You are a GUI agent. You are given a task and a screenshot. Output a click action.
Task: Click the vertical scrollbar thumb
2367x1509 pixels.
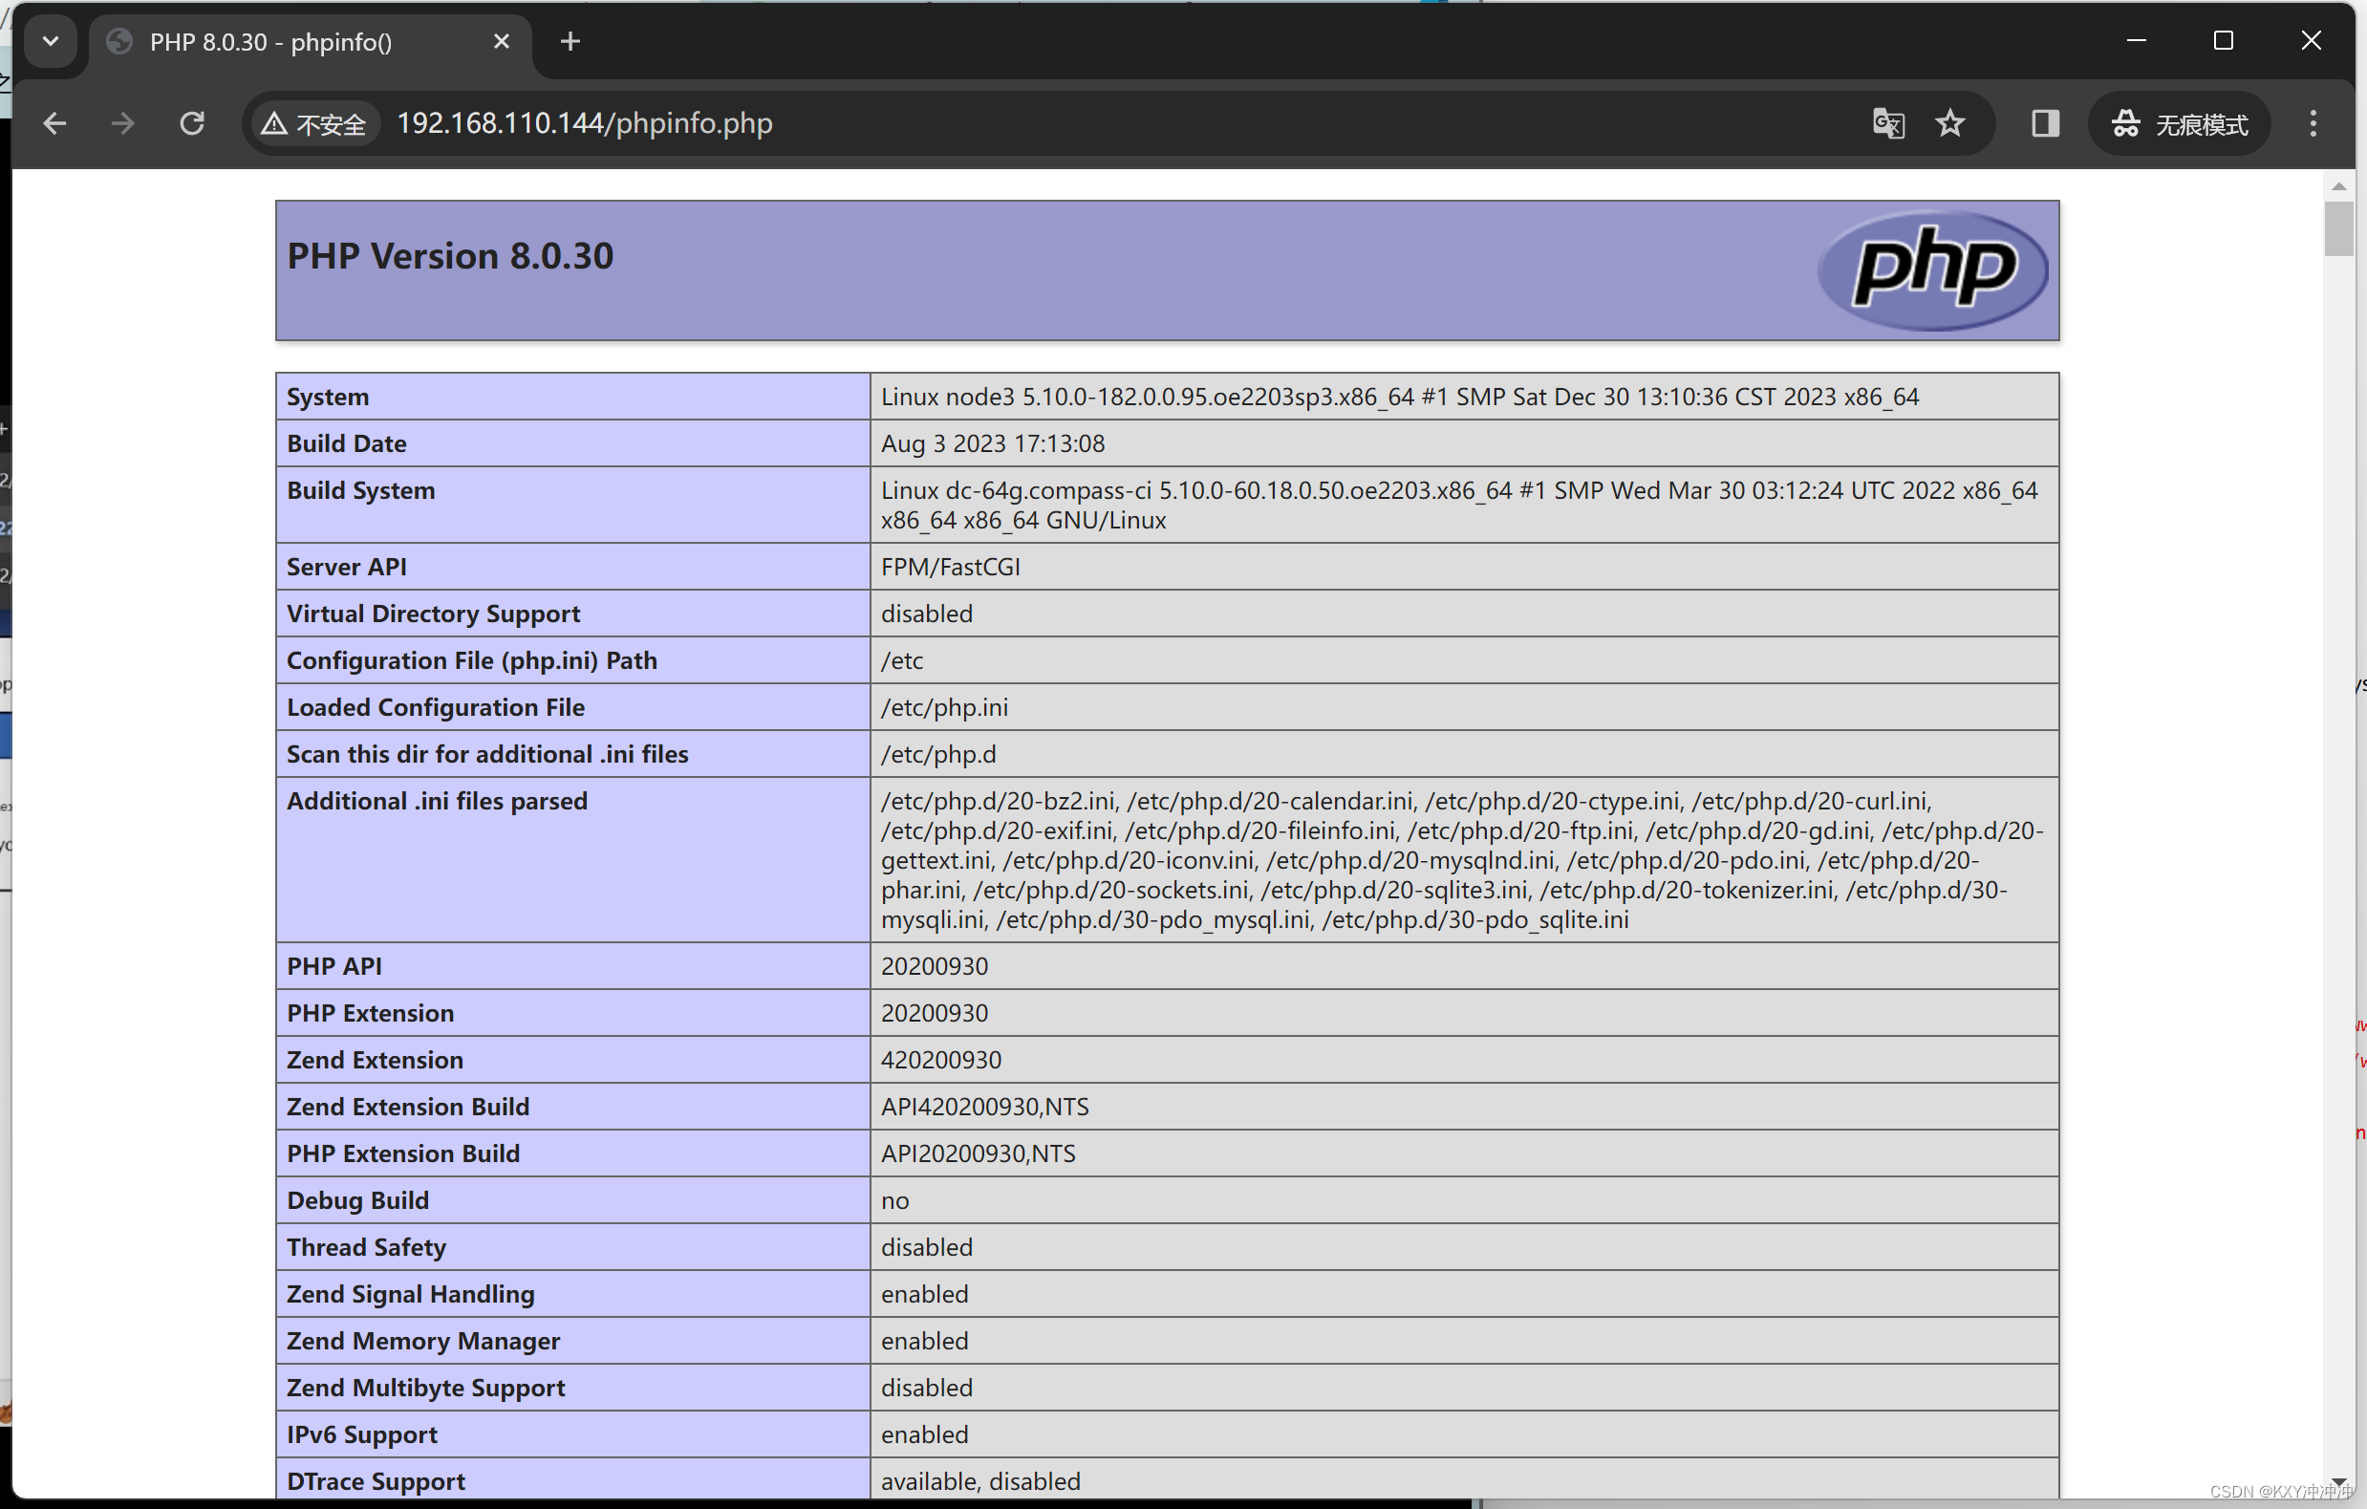pyautogui.click(x=2338, y=228)
